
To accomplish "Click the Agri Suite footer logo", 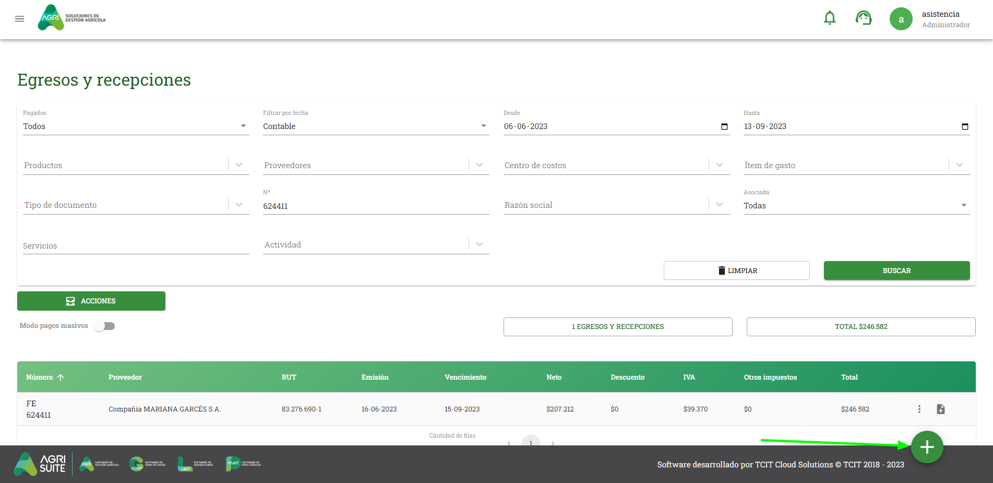I will coord(40,464).
